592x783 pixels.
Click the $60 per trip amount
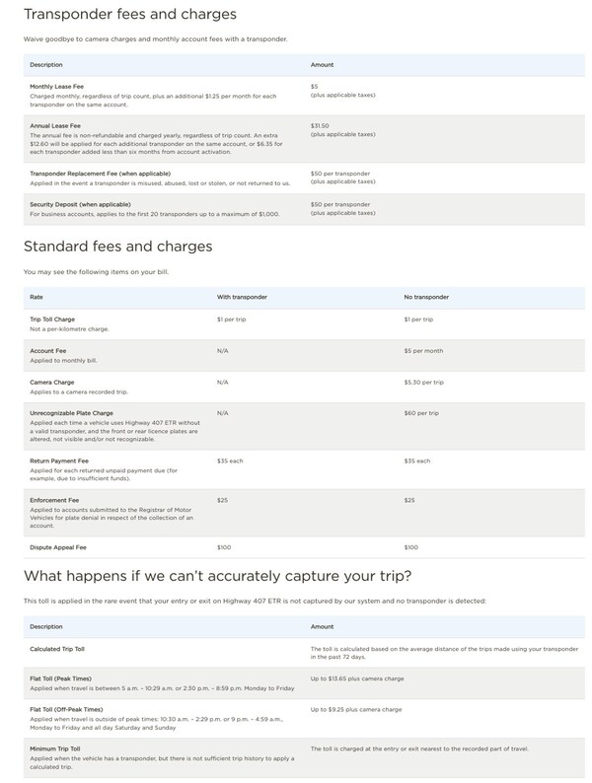pos(421,412)
